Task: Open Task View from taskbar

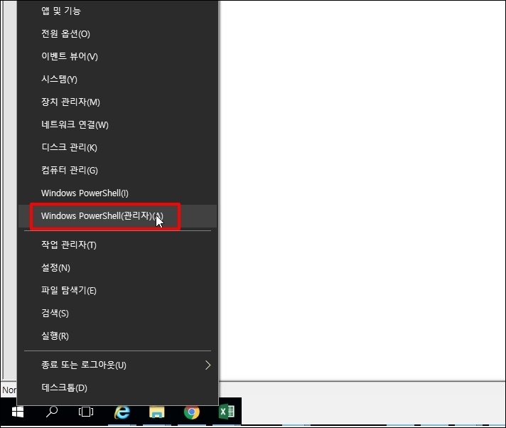Action: tap(86, 412)
